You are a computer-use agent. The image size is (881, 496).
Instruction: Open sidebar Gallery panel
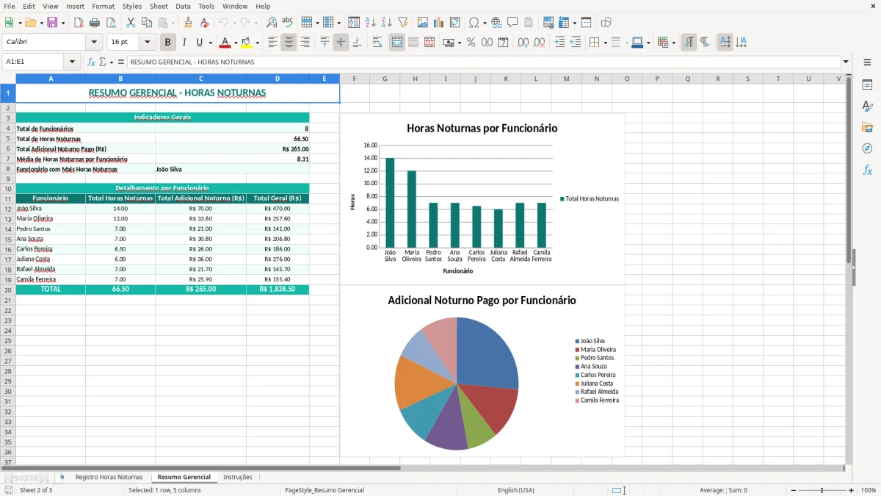867,127
